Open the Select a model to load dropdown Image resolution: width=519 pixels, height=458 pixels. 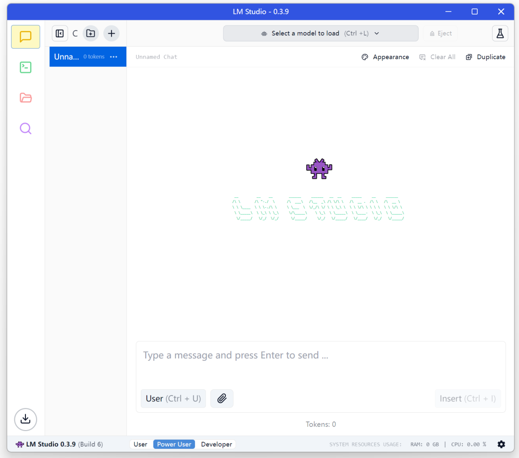coord(321,34)
